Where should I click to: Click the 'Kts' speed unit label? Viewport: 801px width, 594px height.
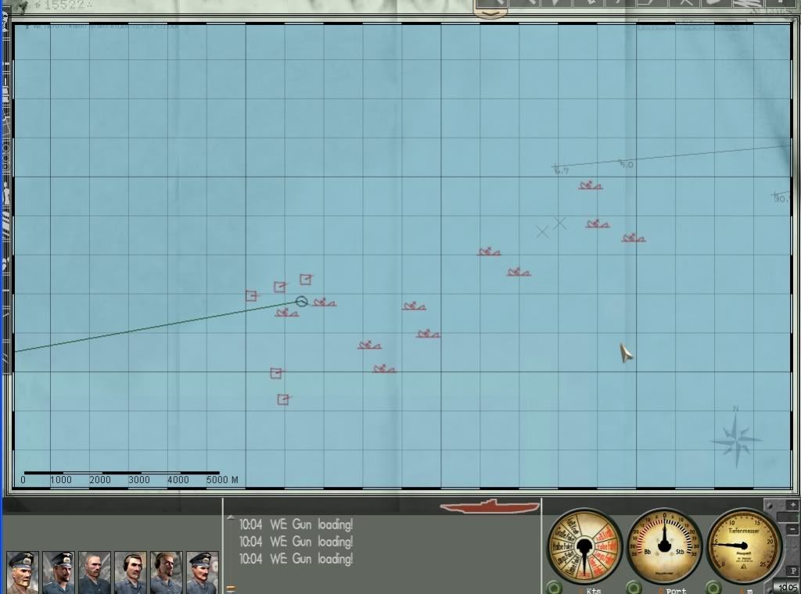[x=594, y=590]
